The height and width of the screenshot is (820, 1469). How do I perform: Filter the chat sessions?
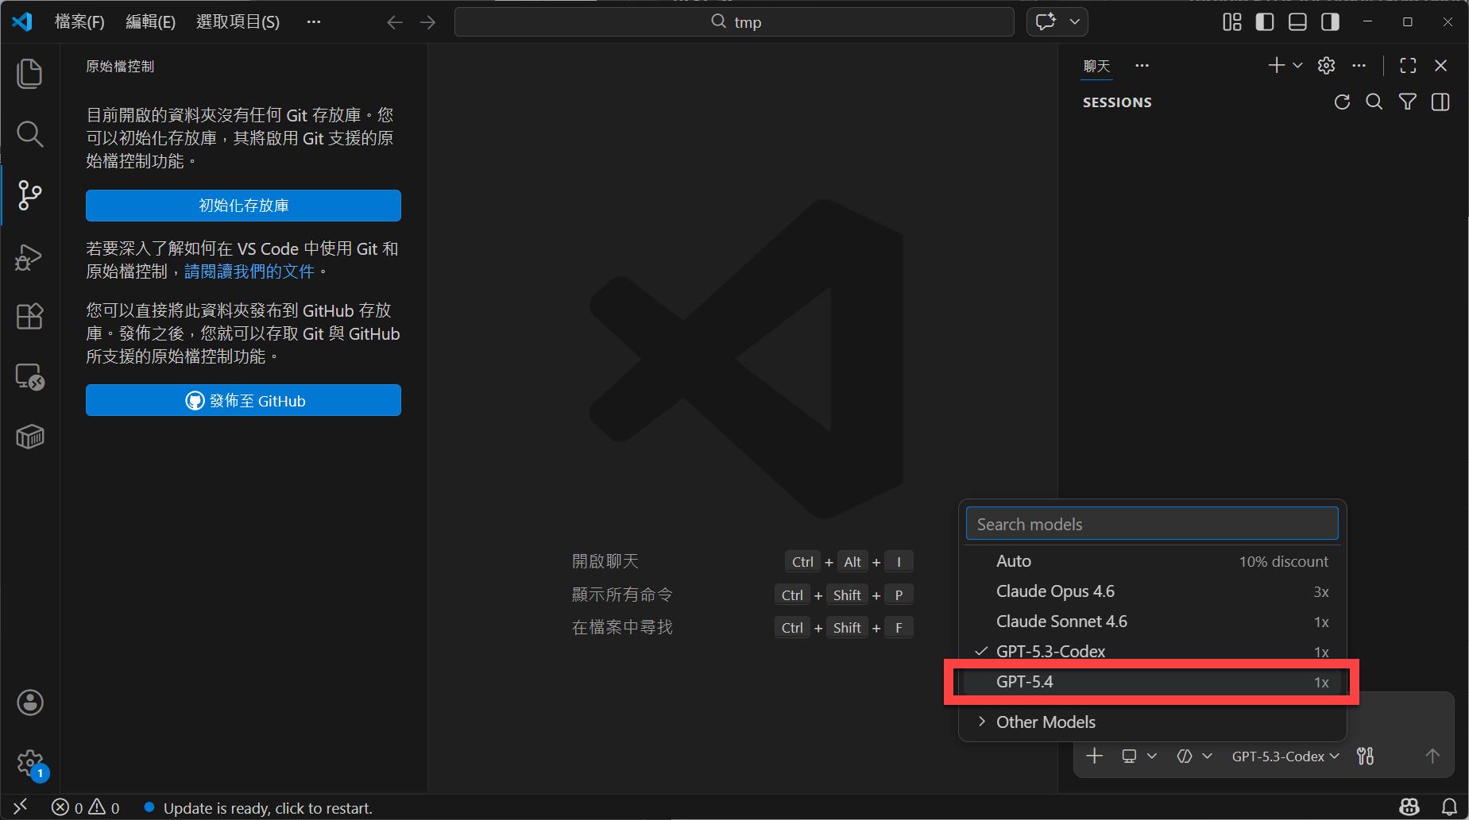[1407, 102]
